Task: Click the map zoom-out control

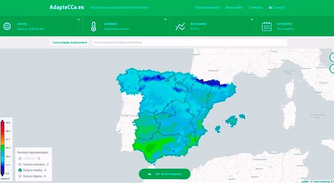Action: (x=332, y=69)
